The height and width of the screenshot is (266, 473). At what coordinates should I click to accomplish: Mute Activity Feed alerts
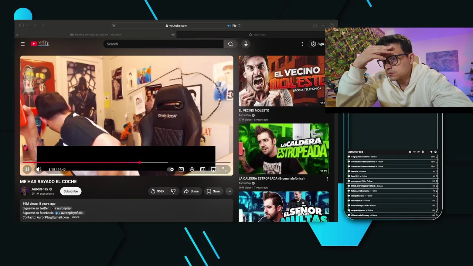click(414, 152)
